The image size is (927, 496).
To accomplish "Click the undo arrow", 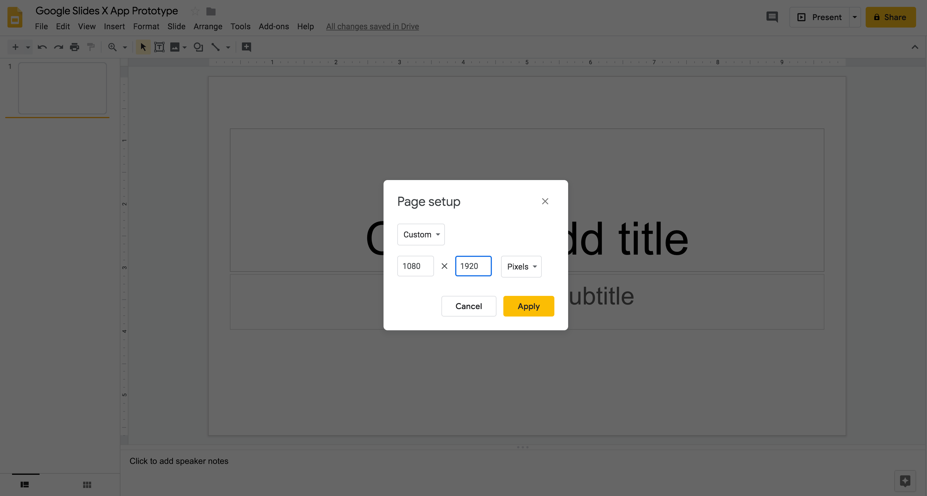I will (x=42, y=47).
